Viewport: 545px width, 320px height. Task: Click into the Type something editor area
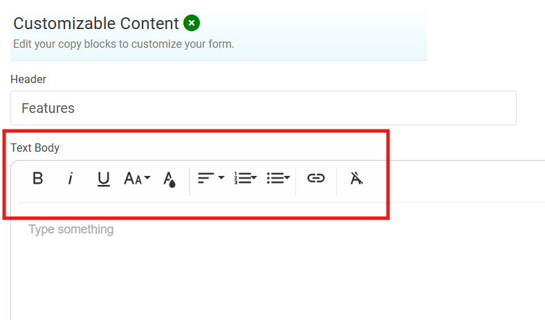277,263
